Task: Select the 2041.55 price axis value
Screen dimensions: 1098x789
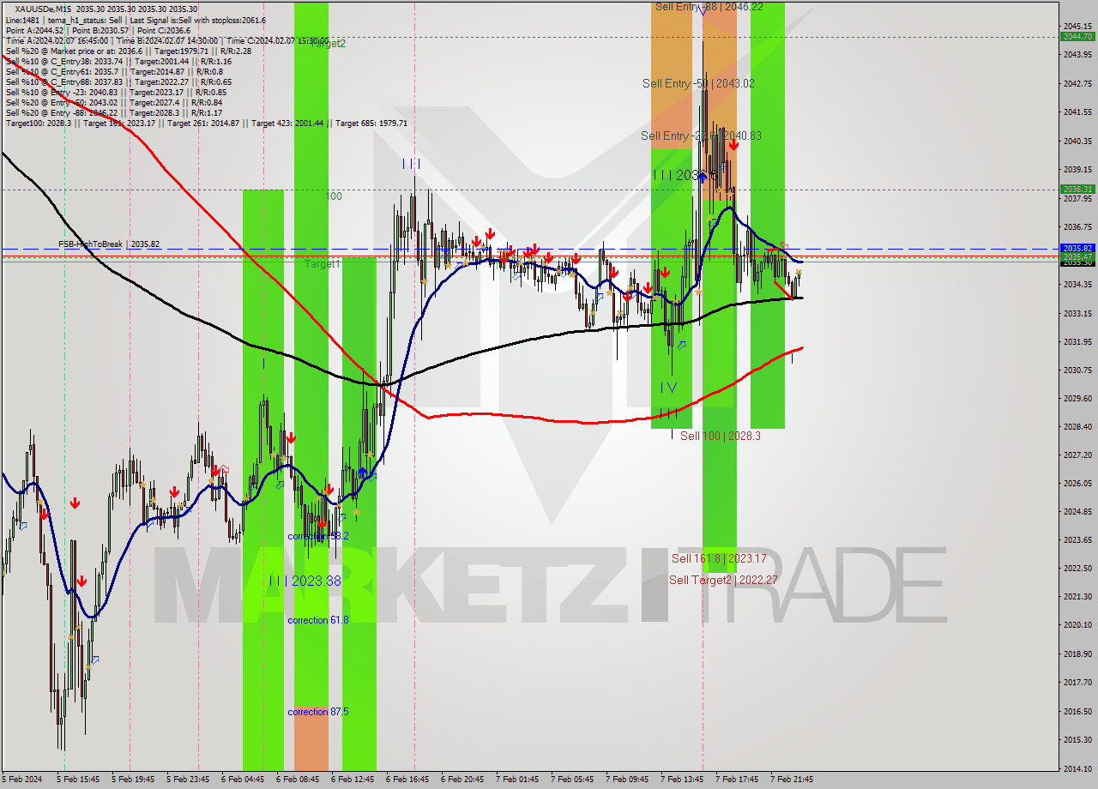Action: click(x=1077, y=112)
